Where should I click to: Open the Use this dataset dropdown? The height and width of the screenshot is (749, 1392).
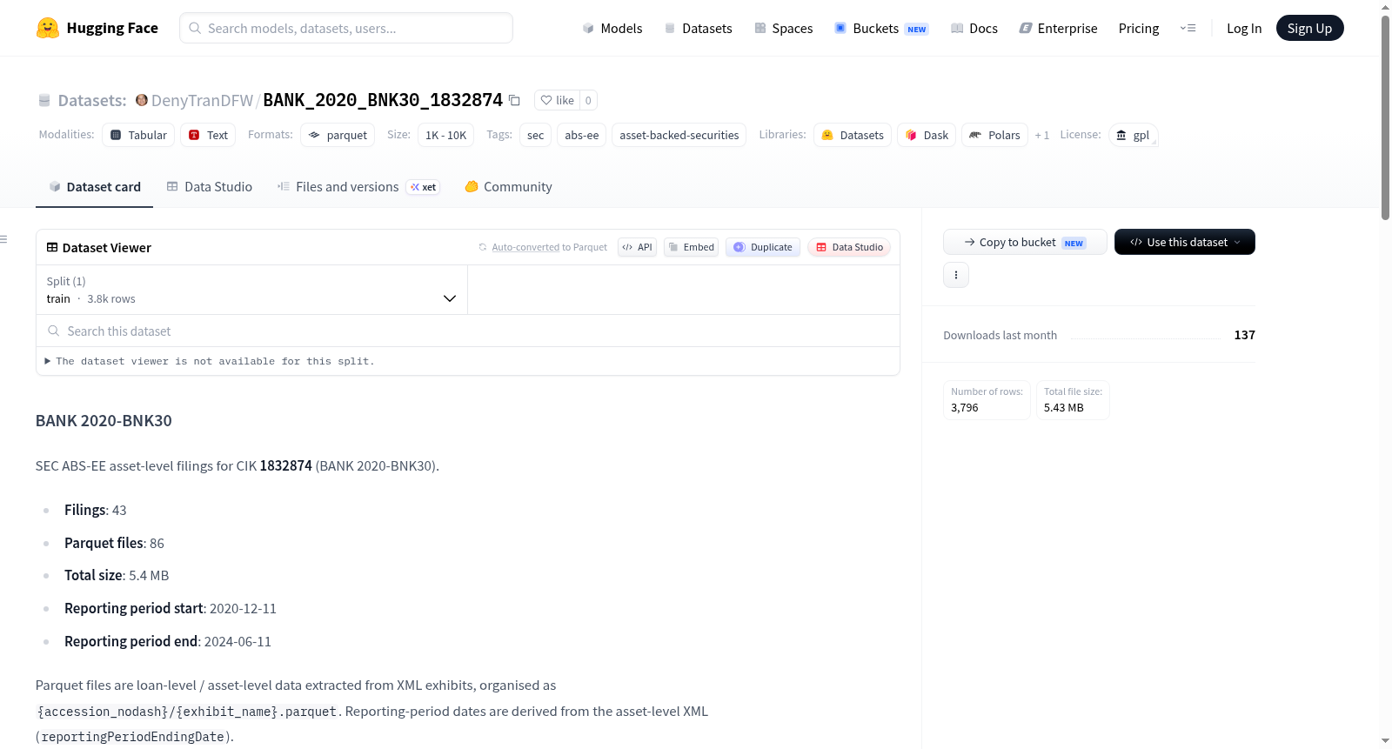tap(1185, 242)
